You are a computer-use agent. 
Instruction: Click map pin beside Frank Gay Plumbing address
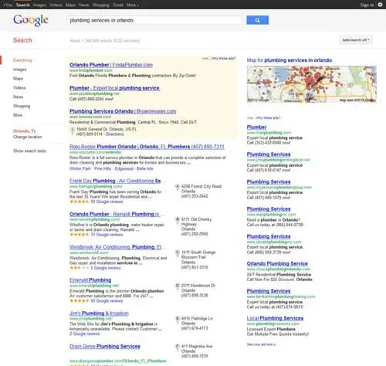point(178,187)
